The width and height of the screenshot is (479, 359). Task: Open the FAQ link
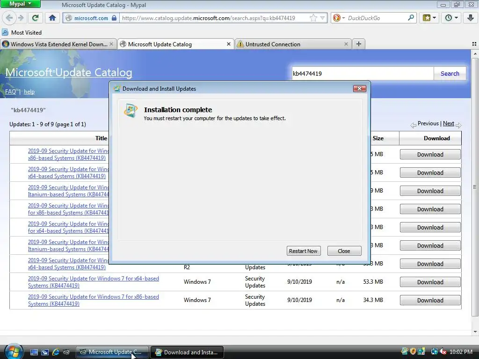tap(10, 92)
